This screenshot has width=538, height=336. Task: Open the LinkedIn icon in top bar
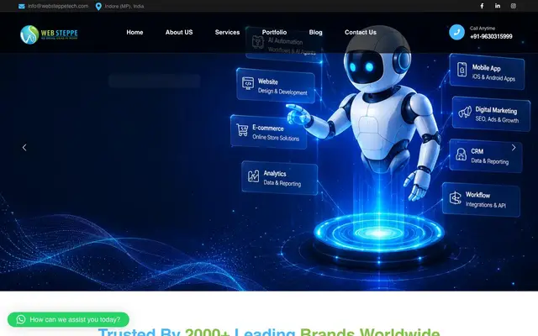[x=498, y=6]
